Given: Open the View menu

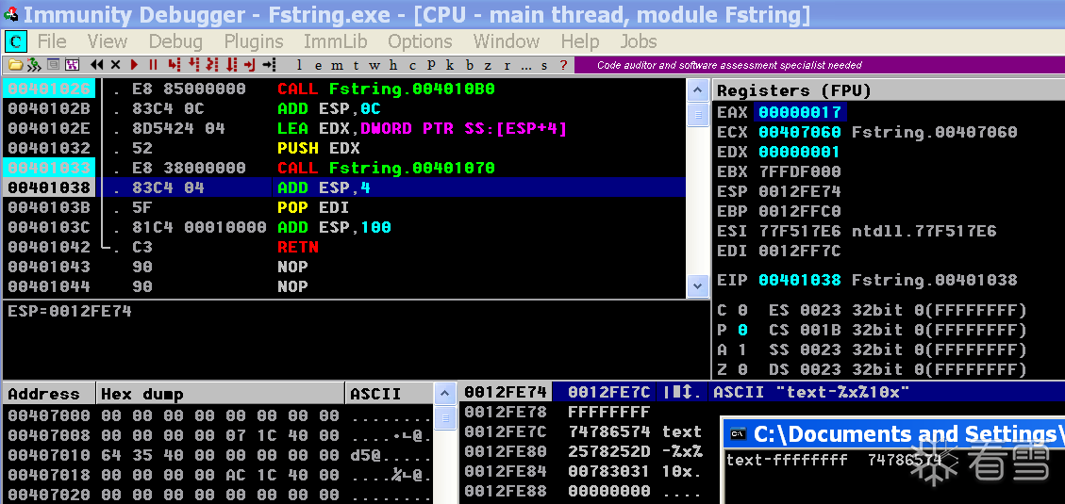Looking at the screenshot, I should (x=108, y=41).
